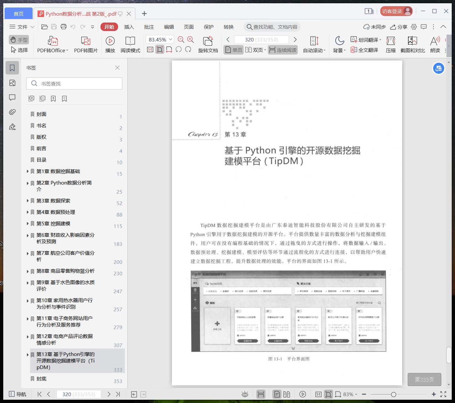Open comments panel icon in sidebar
The width and height of the screenshot is (455, 403).
12,97
